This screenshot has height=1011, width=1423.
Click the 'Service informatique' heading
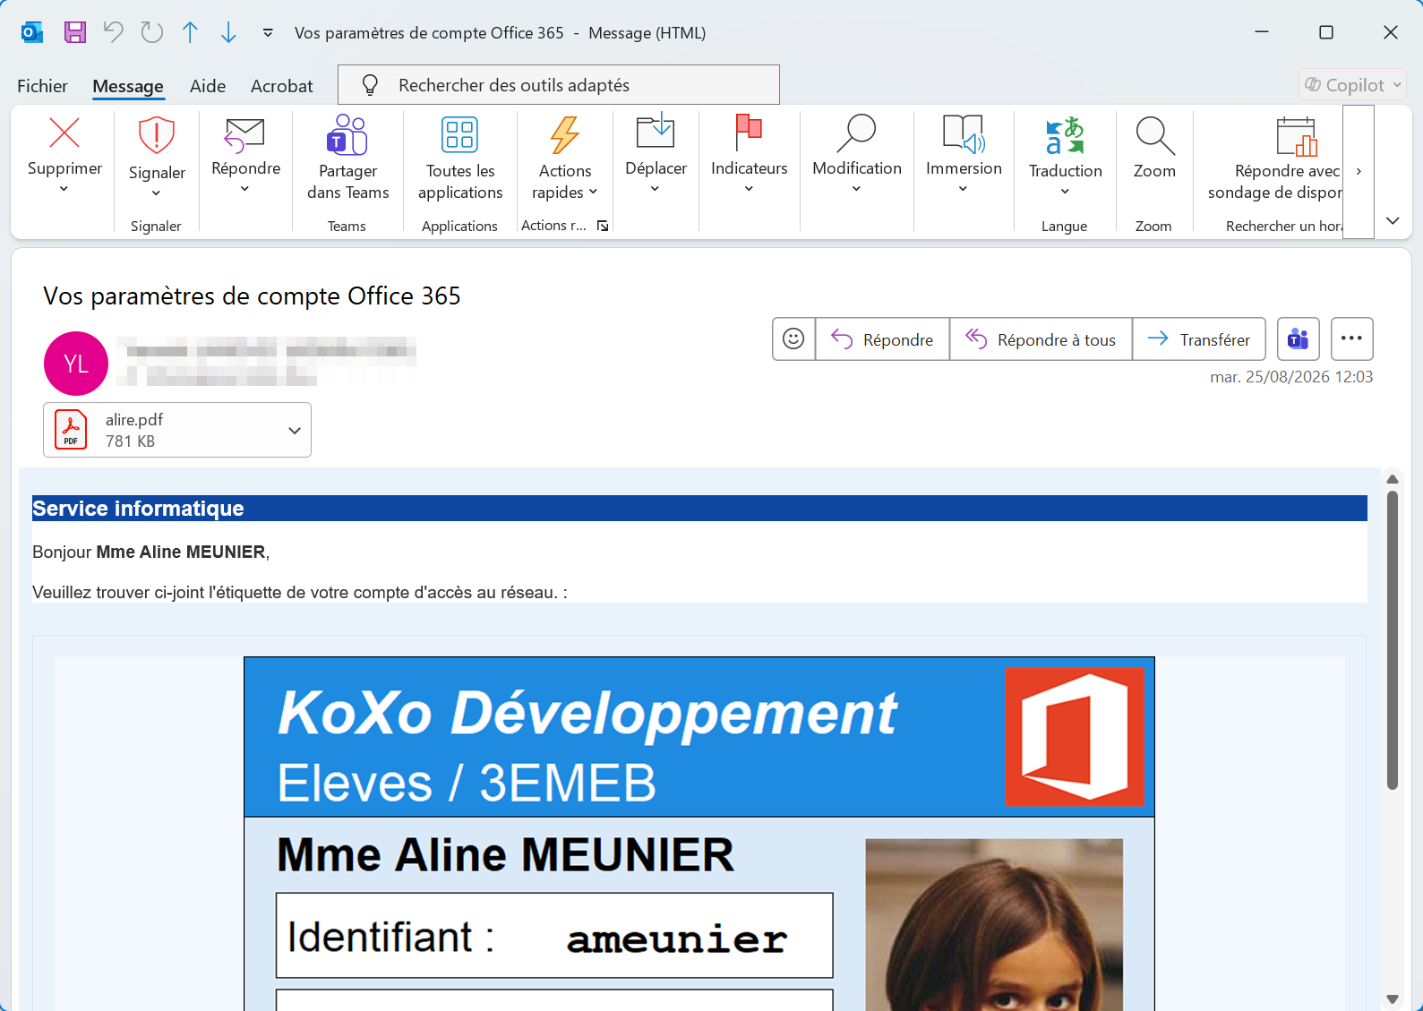point(138,509)
